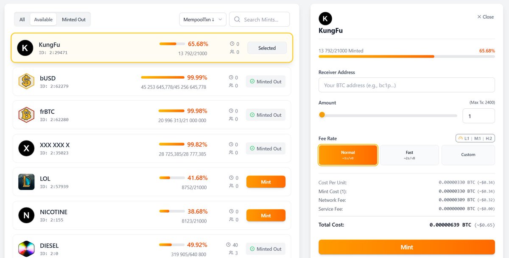Click the KungFu token icon in the list
The height and width of the screenshot is (258, 509).
tap(25, 48)
